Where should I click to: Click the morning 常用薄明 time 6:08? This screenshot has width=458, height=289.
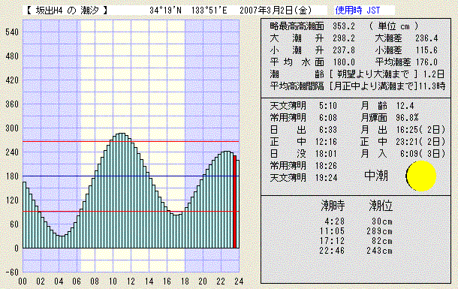click(x=328, y=118)
